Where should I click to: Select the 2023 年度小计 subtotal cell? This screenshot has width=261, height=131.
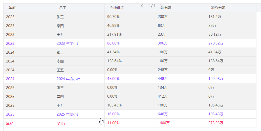(68, 43)
